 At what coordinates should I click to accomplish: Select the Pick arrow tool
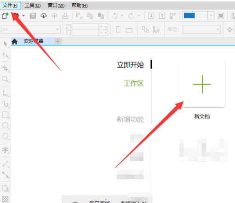(x=6, y=44)
